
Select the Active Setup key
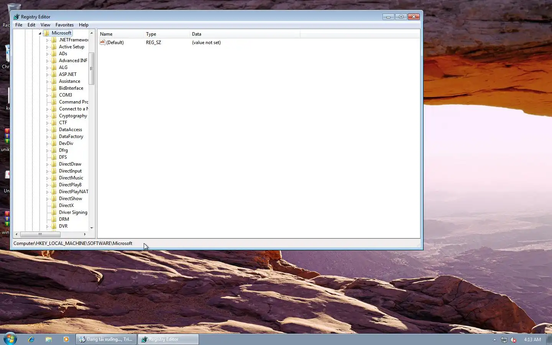(71, 47)
